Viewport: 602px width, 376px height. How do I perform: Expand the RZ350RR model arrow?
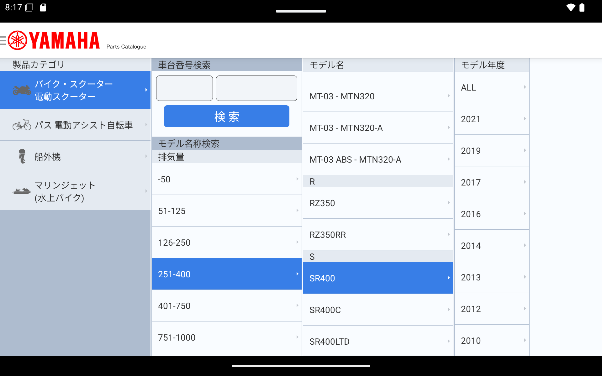[x=449, y=234]
